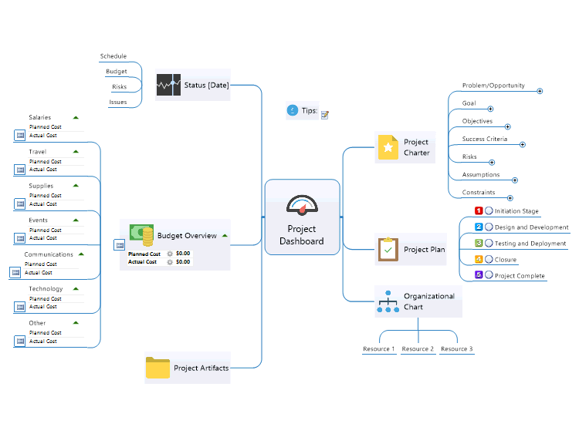Collapse Budget Overview properties with green arrow

coord(225,236)
